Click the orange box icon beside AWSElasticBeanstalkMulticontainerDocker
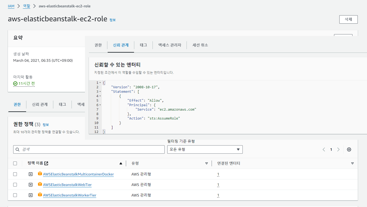This screenshot has height=207, width=367. pos(40,174)
